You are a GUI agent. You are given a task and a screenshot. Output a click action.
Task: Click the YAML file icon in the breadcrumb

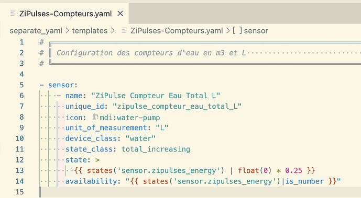coord(124,30)
